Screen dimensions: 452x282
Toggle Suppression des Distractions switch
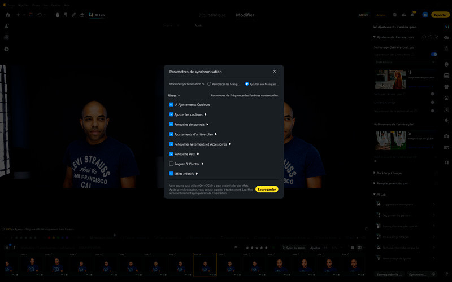[x=434, y=54]
